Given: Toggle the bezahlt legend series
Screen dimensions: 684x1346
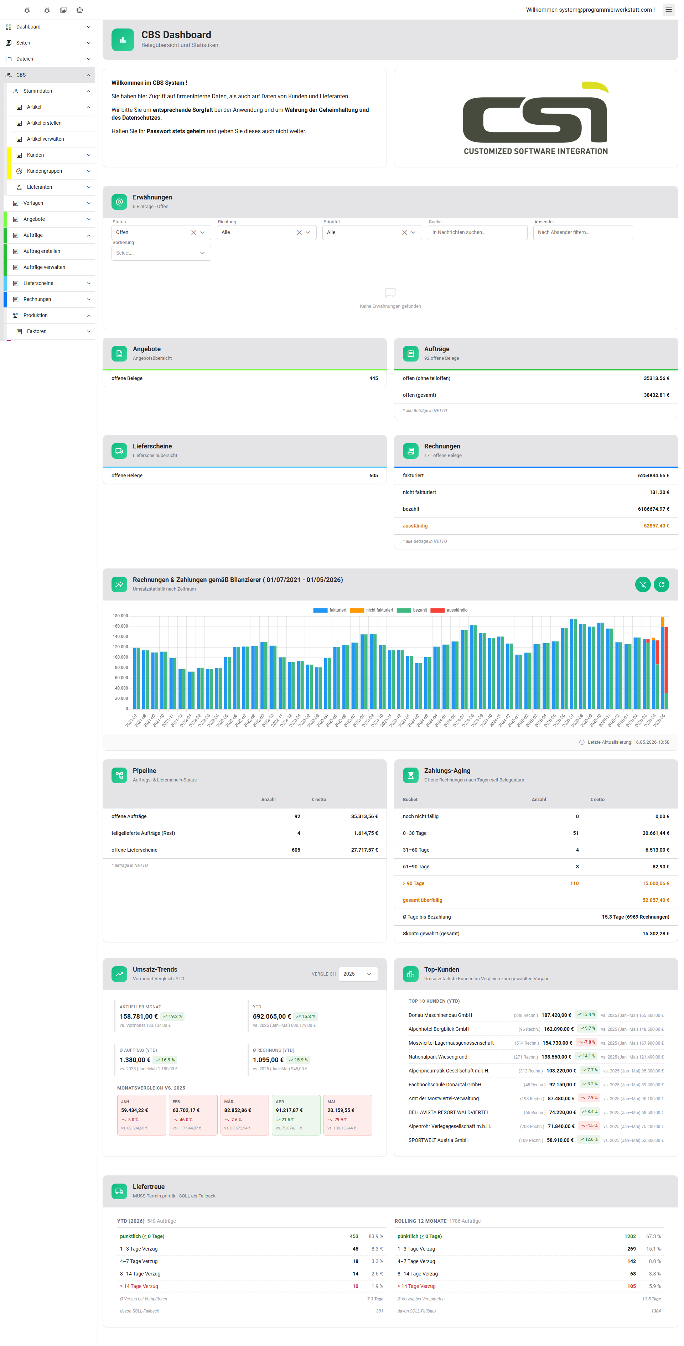Looking at the screenshot, I should click(412, 610).
